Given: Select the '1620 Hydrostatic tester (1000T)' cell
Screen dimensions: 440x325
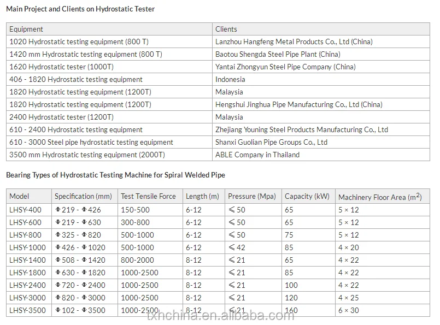Looking at the screenshot, I should [62, 67].
